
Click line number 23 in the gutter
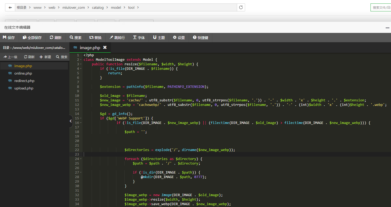tap(77, 154)
